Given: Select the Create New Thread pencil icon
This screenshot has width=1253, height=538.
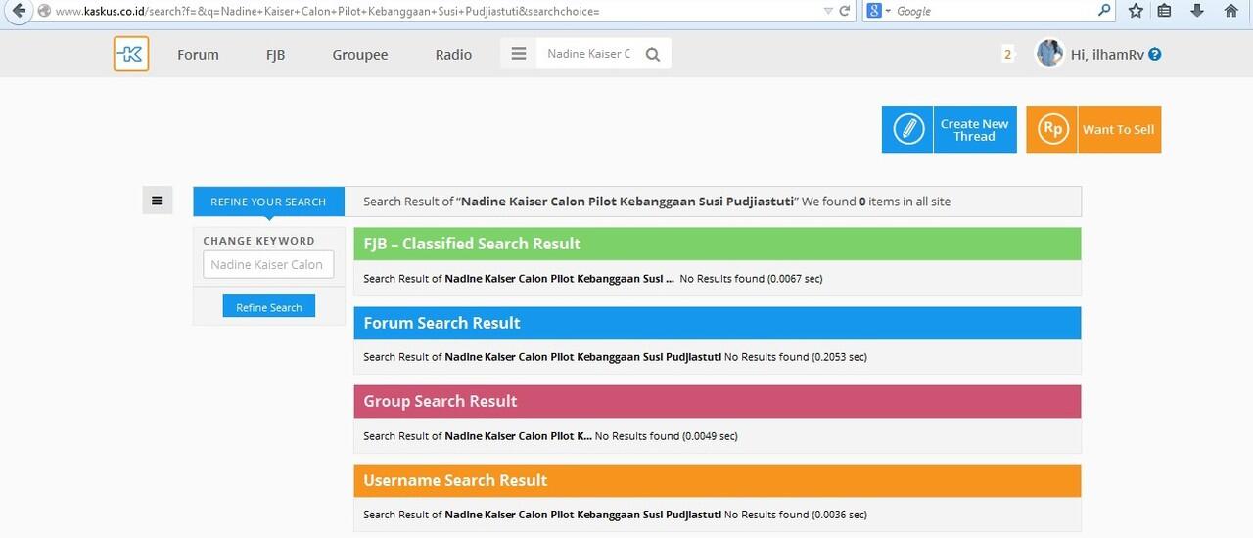Looking at the screenshot, I should click(908, 129).
